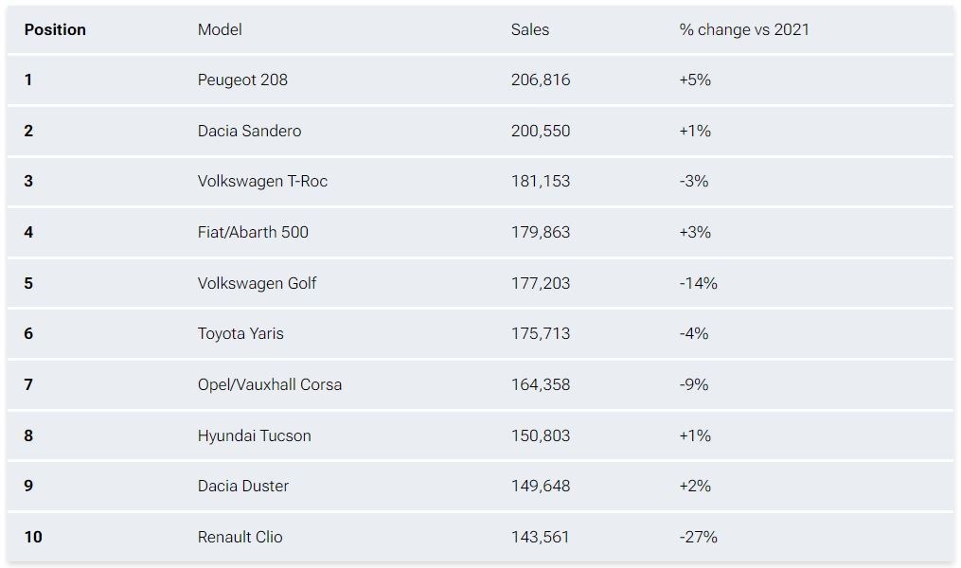Click the Toyota Yaris model name
961x568 pixels.
pyautogui.click(x=240, y=333)
